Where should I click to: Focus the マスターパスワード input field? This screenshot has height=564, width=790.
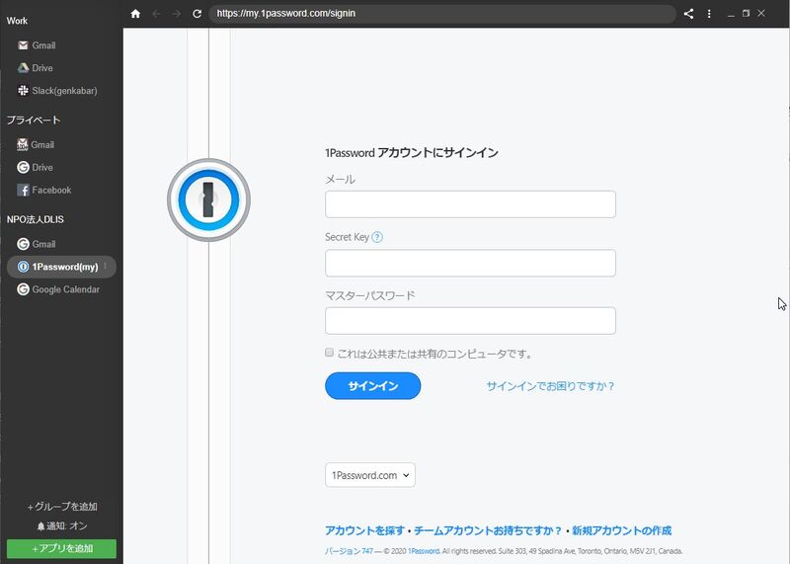[470, 321]
